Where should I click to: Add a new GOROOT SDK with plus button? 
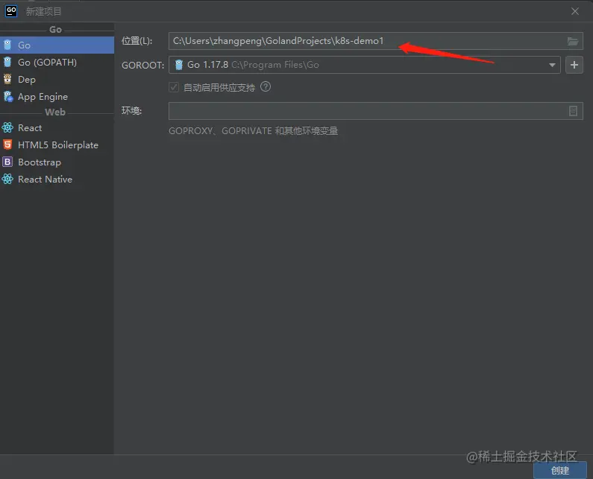[574, 65]
